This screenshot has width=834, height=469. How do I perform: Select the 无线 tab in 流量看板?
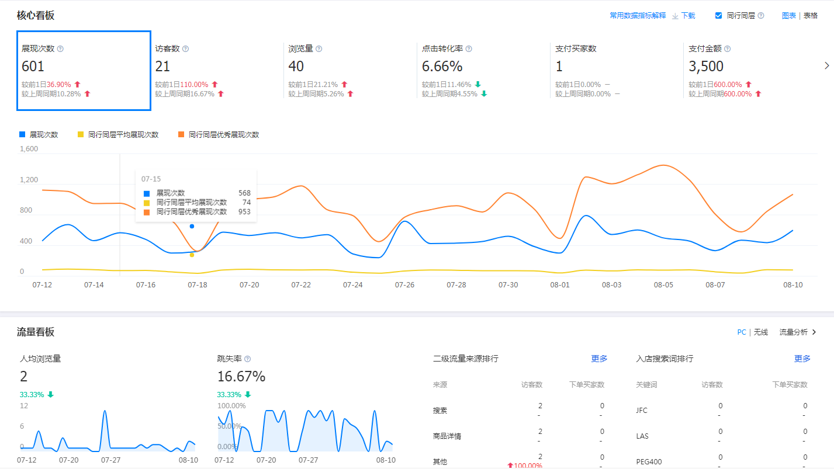click(760, 332)
